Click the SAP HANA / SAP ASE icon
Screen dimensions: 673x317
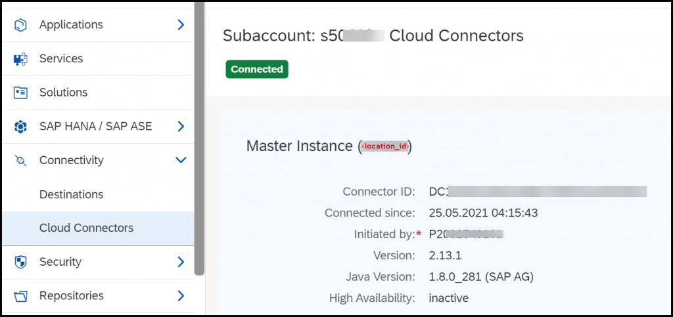pyautogui.click(x=20, y=127)
